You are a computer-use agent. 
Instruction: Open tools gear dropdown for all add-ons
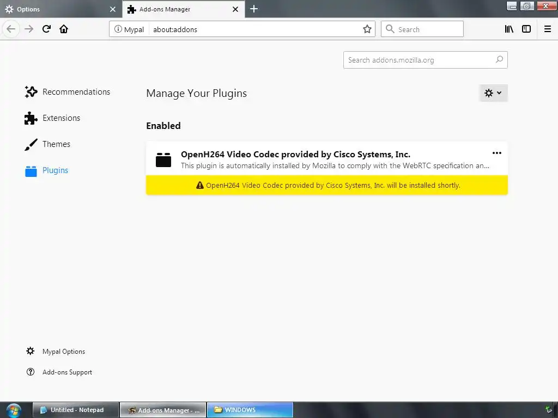(493, 93)
